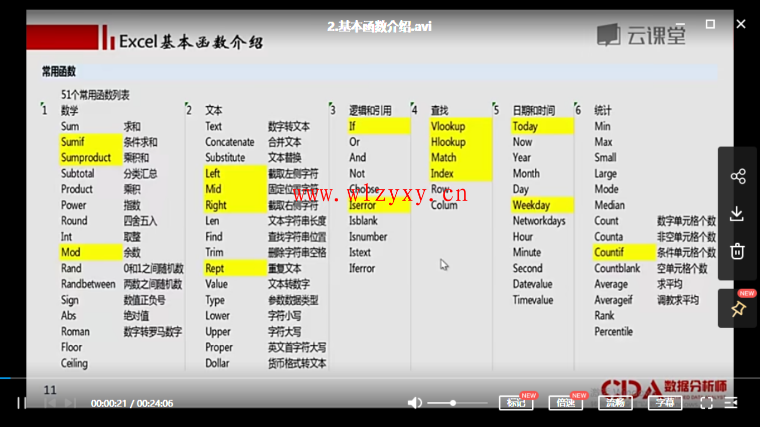Click the Datevalue function name
The image size is (760, 427).
click(x=532, y=284)
